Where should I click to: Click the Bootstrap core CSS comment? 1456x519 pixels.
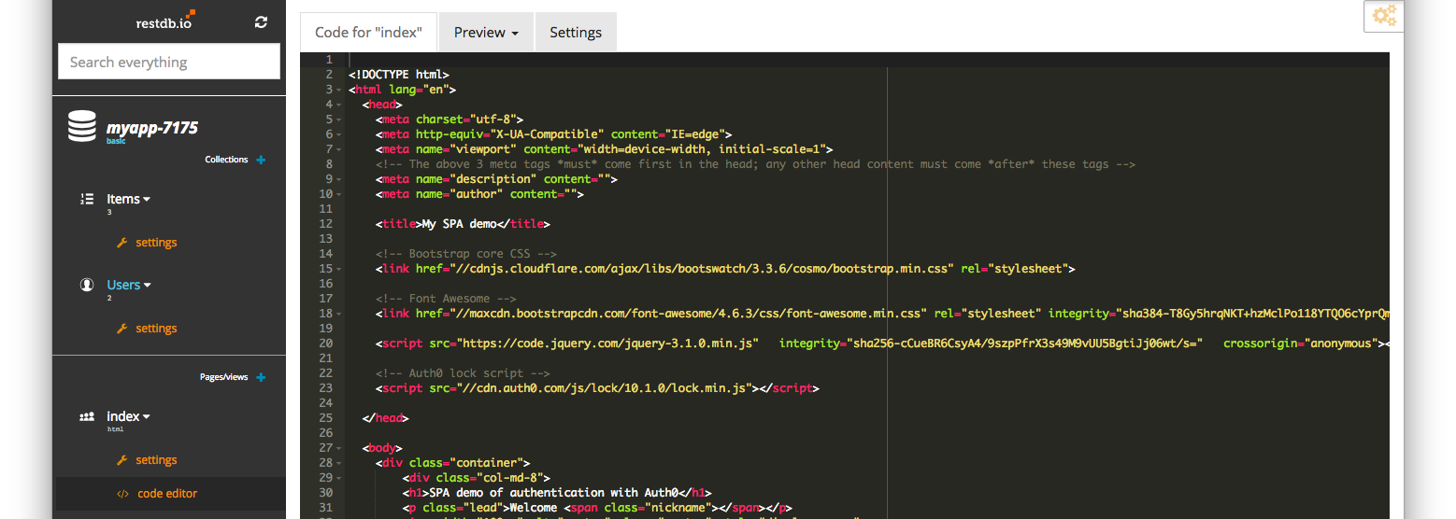[466, 254]
